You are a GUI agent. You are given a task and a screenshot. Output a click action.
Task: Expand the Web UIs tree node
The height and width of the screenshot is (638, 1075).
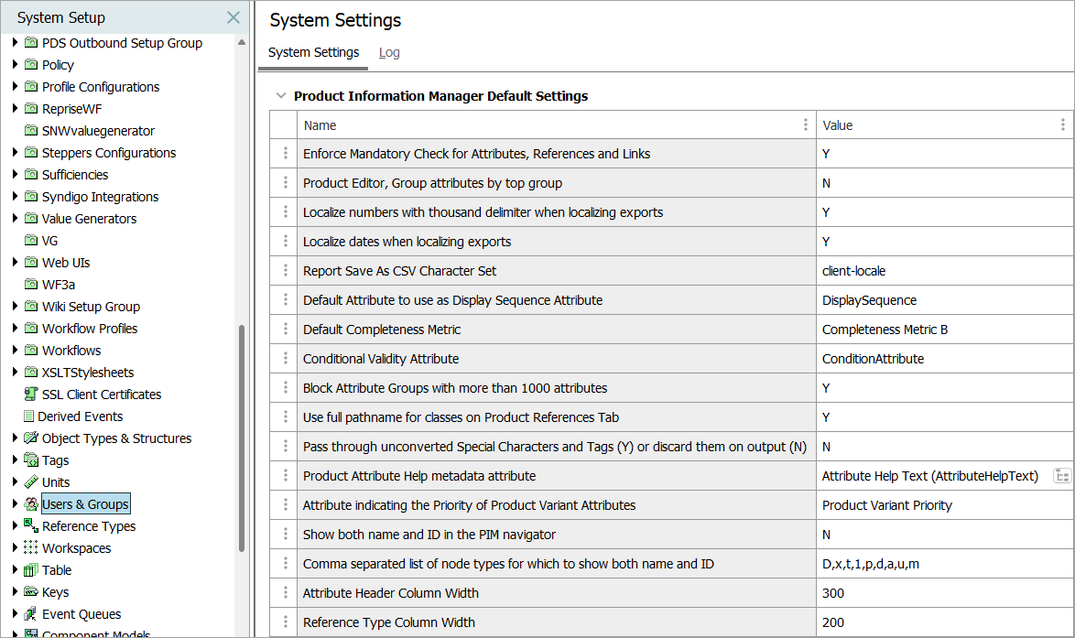(15, 263)
